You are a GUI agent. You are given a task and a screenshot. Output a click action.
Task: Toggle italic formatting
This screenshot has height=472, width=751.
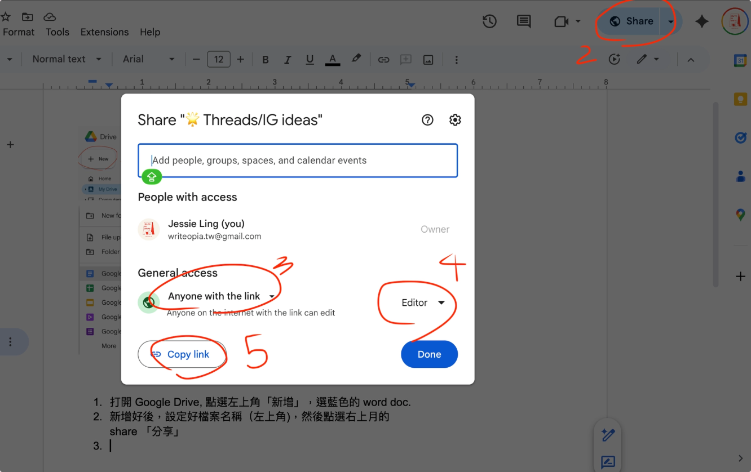(x=288, y=59)
